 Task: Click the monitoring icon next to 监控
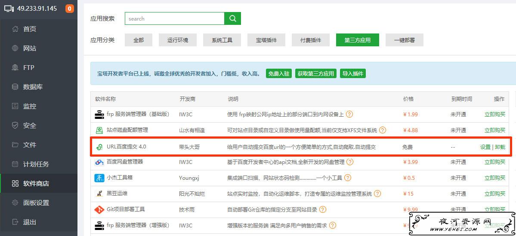(15, 106)
